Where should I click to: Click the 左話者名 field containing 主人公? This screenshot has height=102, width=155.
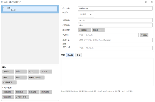(115, 20)
